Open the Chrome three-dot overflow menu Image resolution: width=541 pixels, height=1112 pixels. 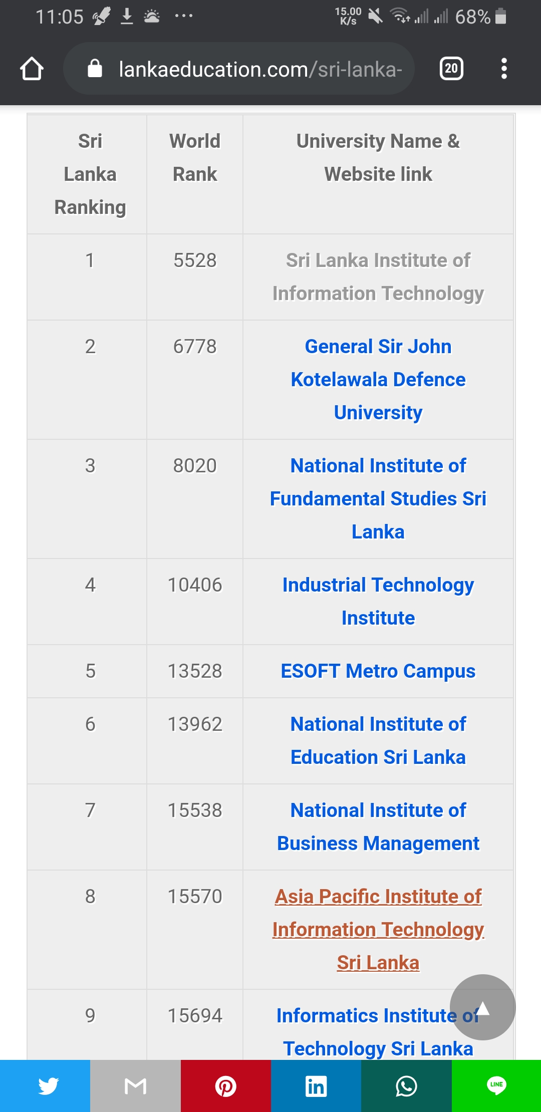point(504,69)
